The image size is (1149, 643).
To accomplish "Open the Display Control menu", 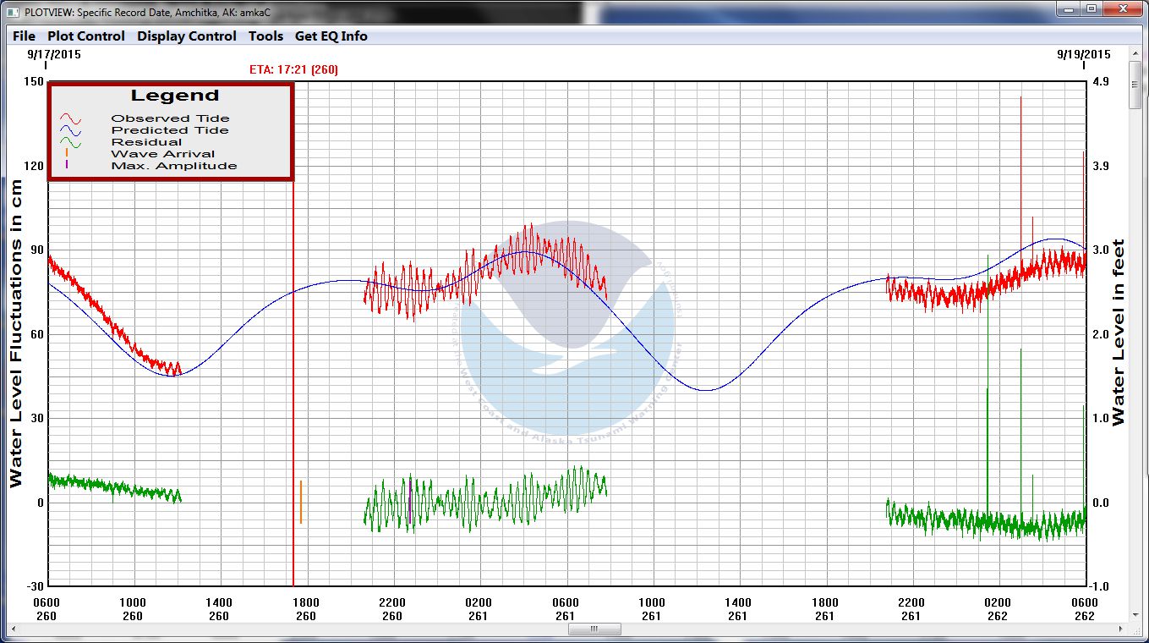I will [187, 36].
